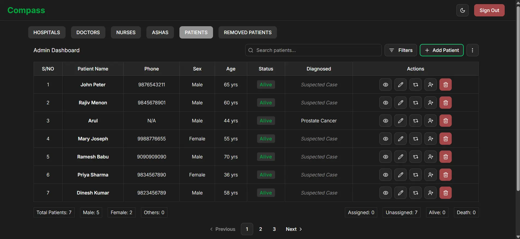Viewport: 520px width, 239px height.
Task: Click the Alive status badge for Dinesh Kumar
Action: (x=266, y=193)
